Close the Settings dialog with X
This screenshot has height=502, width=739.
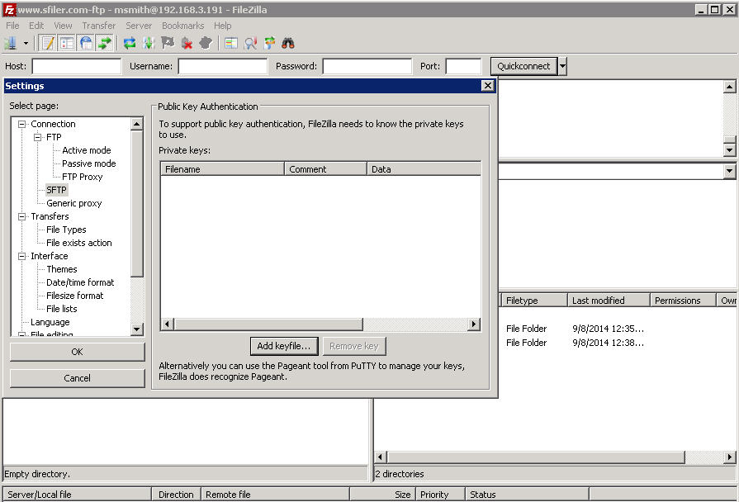[488, 86]
